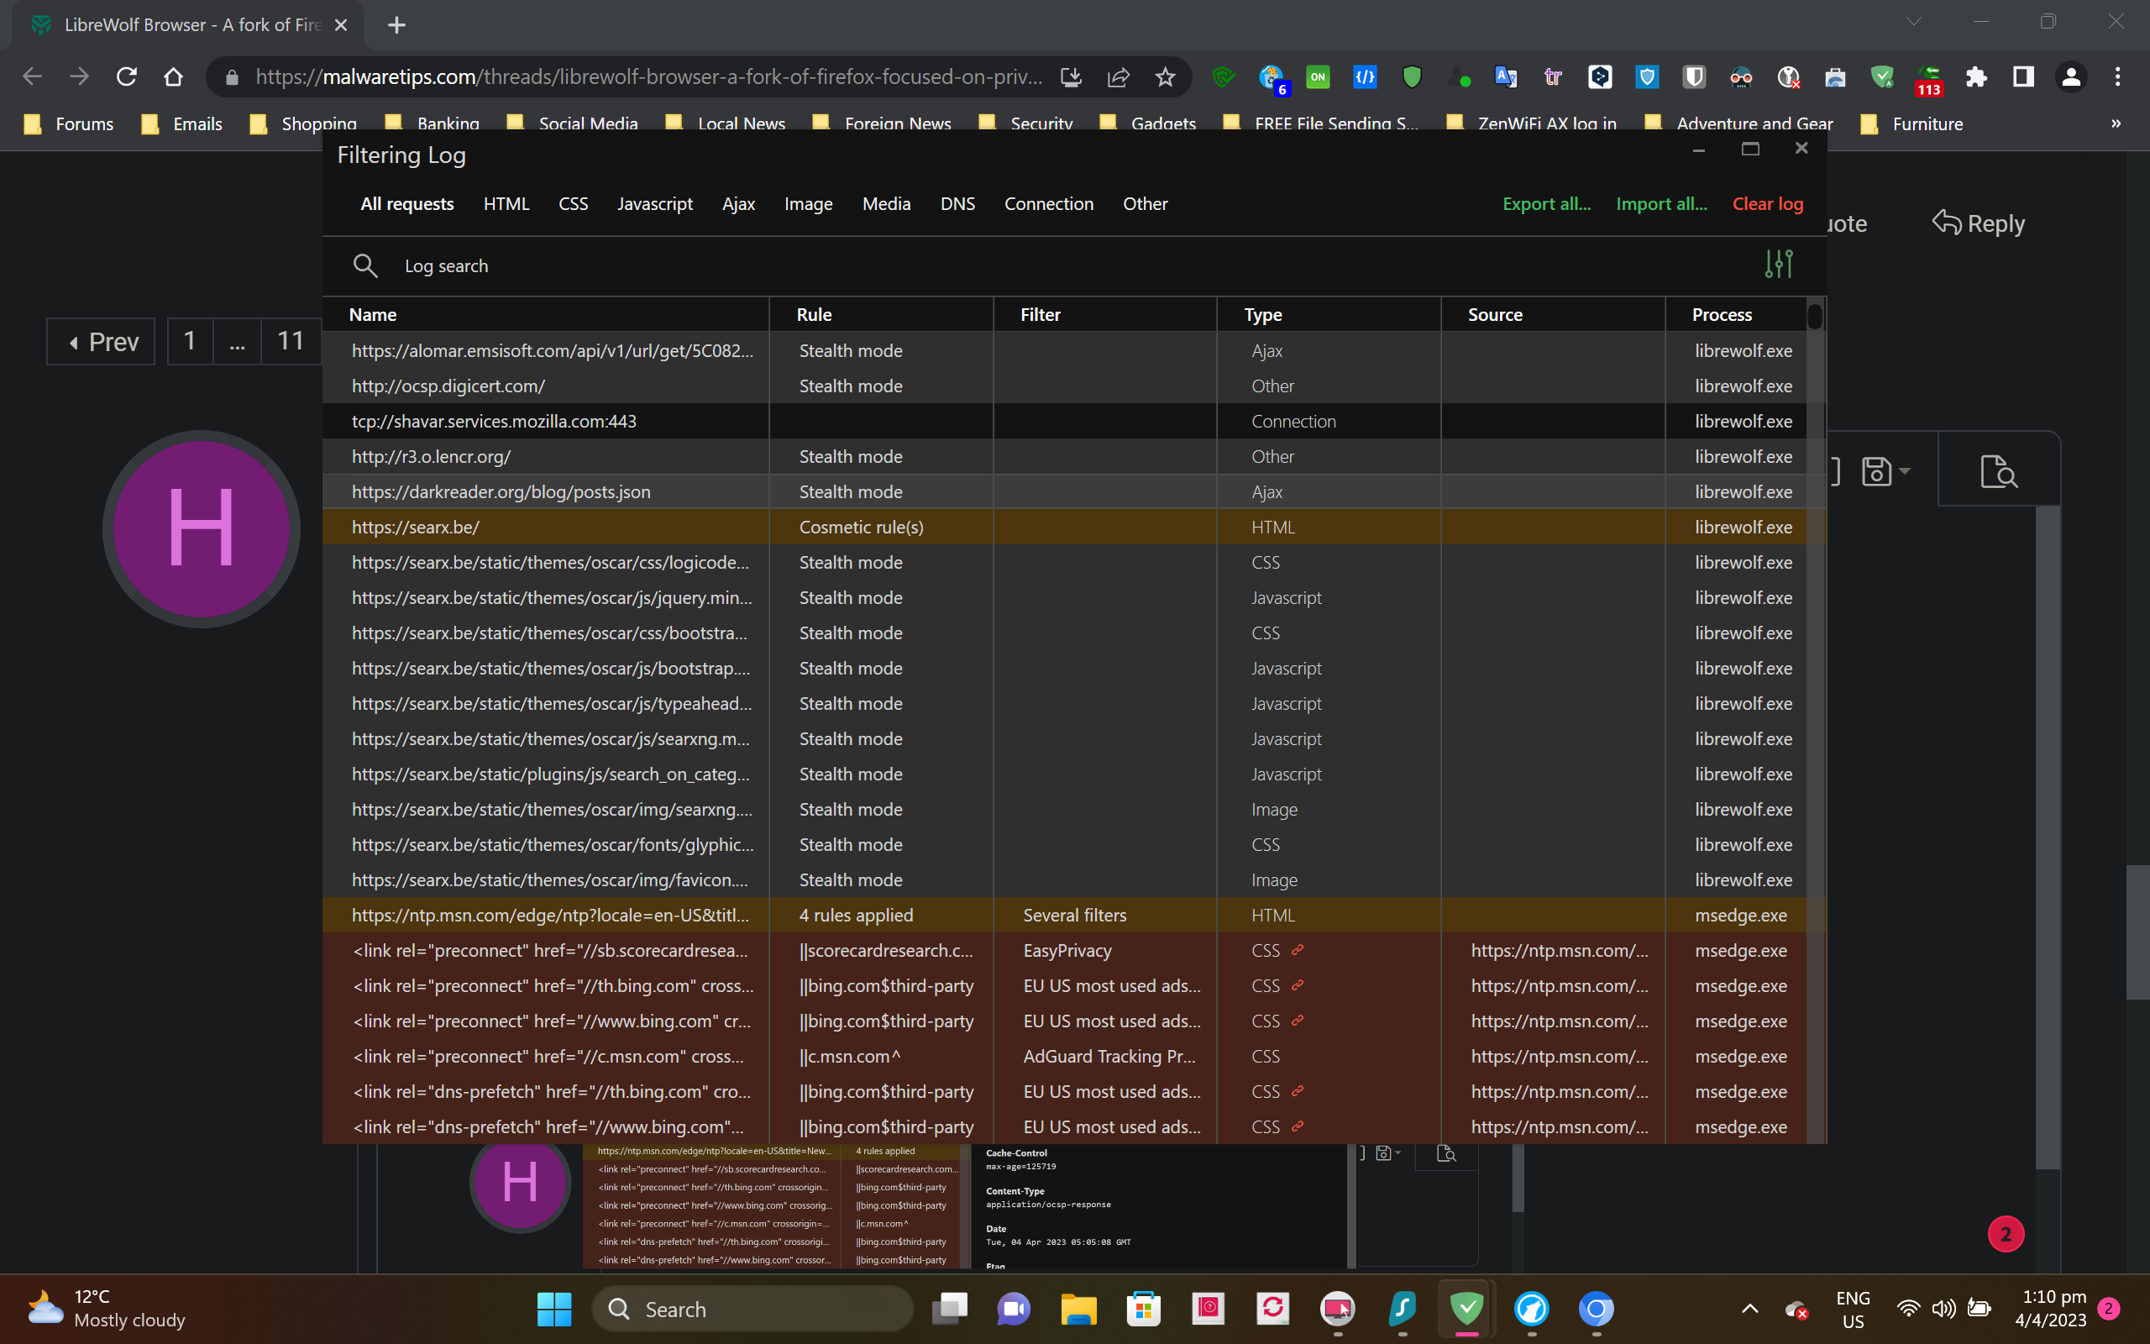
Task: Switch to the Javascript filter tab
Action: pyautogui.click(x=655, y=203)
